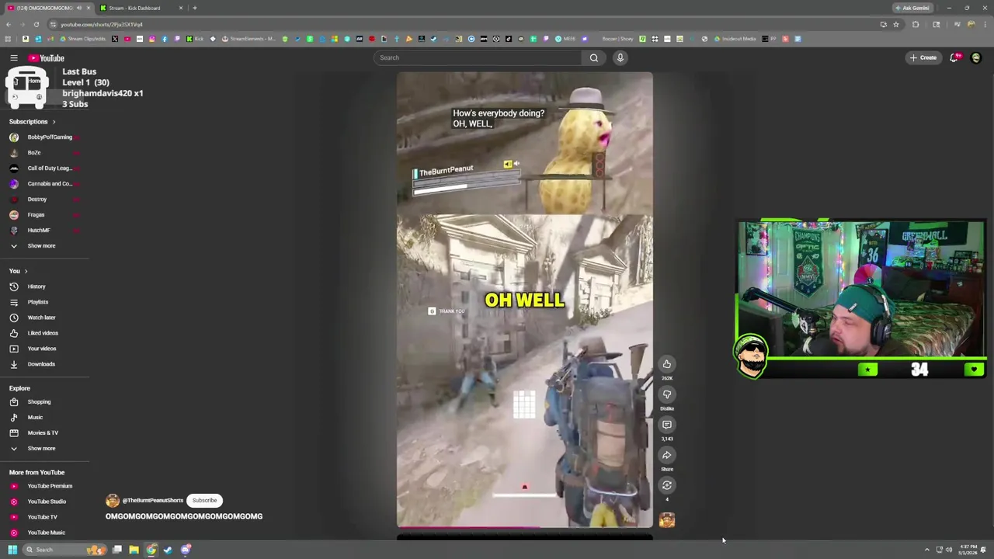The width and height of the screenshot is (994, 559).
Task: Open Watch later in the sidebar
Action: [x=41, y=318]
